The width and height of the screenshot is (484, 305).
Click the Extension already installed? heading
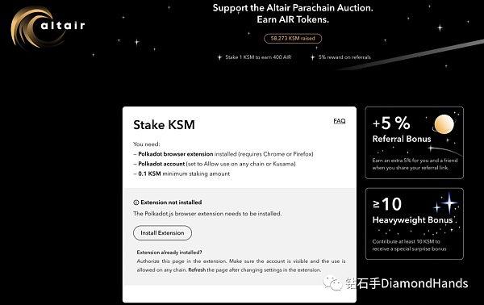coord(169,253)
